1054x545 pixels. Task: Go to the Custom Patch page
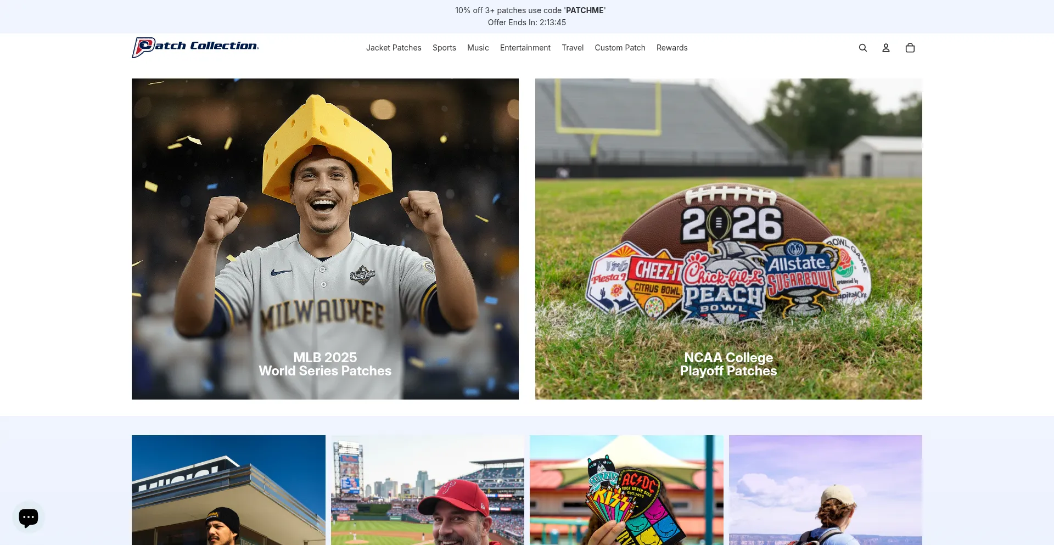620,48
